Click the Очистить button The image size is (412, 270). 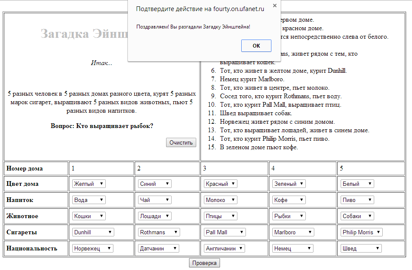coord(181,142)
